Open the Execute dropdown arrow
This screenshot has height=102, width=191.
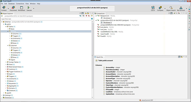[34, 8]
